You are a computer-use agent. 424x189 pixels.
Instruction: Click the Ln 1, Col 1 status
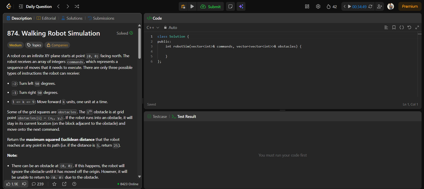click(410, 104)
